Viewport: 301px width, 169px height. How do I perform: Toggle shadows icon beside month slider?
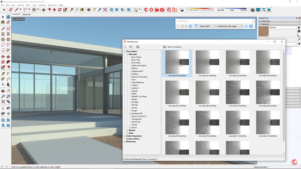182,9
